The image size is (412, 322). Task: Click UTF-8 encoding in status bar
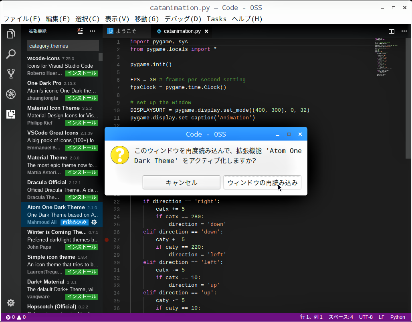[366, 317]
